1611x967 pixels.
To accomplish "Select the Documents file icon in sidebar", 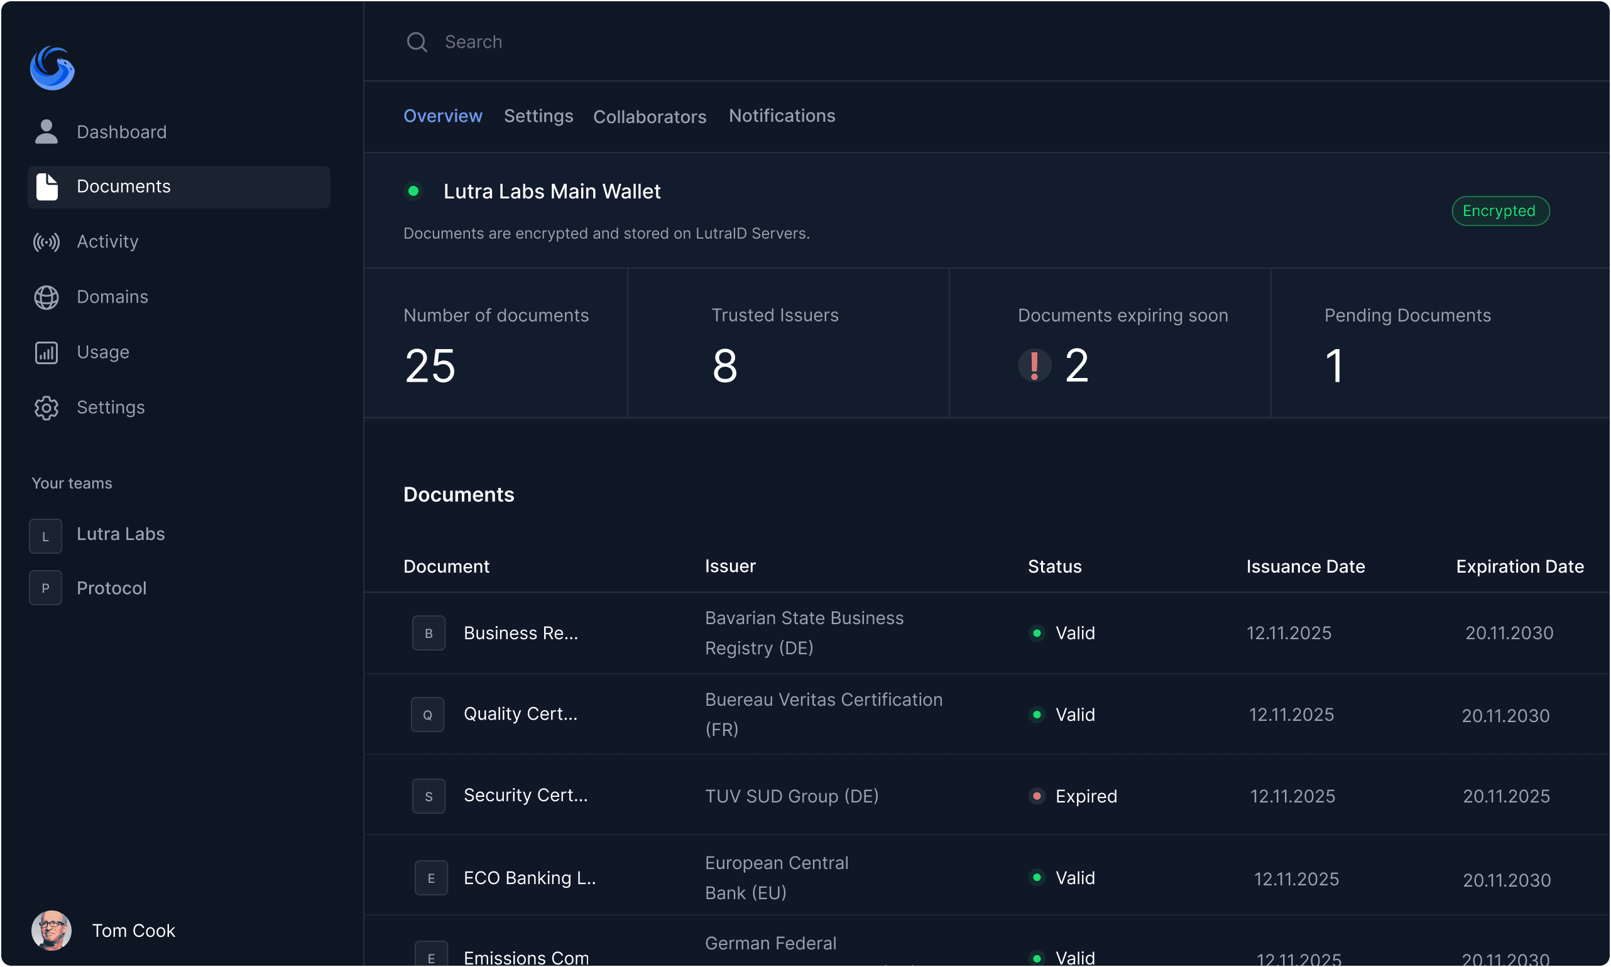I will click(x=46, y=187).
